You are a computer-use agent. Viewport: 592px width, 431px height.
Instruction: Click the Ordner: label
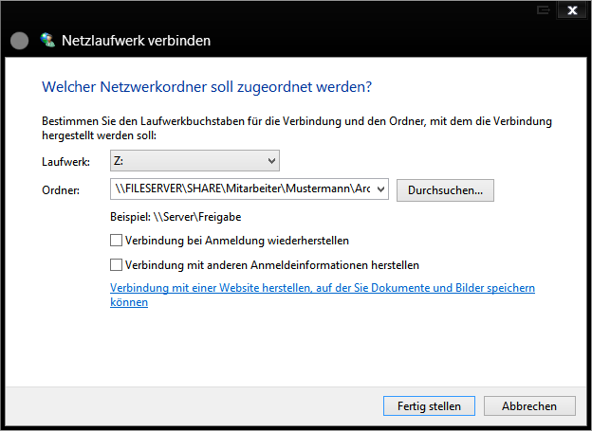click(x=61, y=190)
